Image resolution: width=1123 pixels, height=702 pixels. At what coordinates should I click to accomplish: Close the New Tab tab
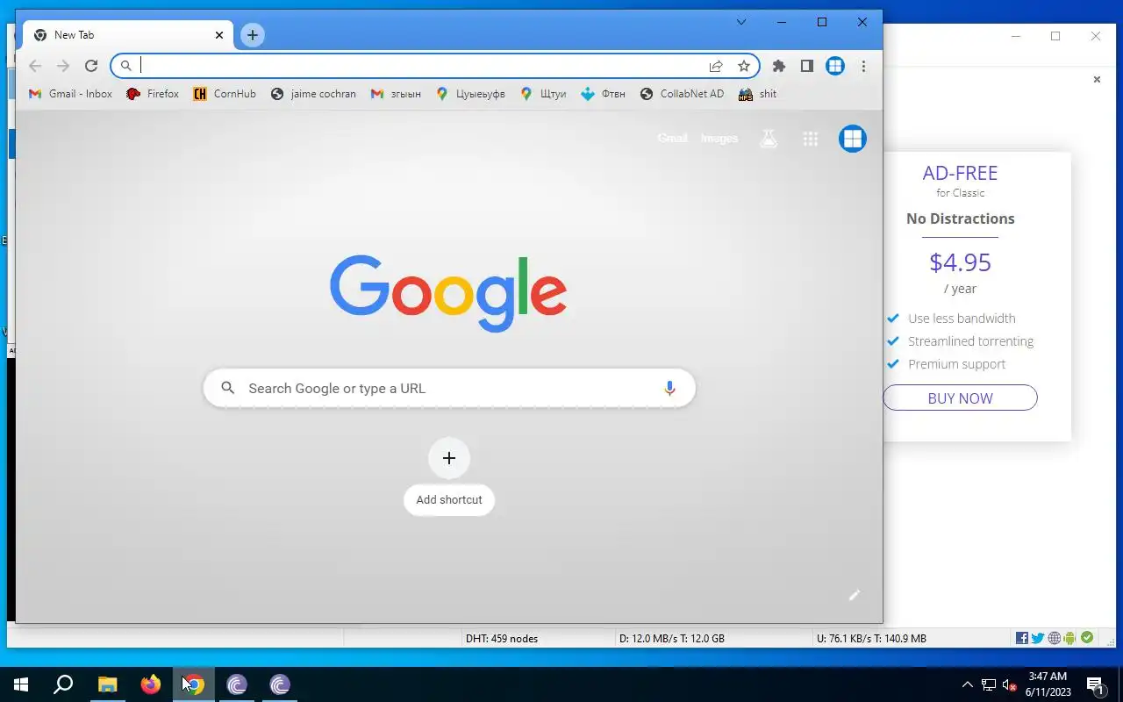point(219,35)
